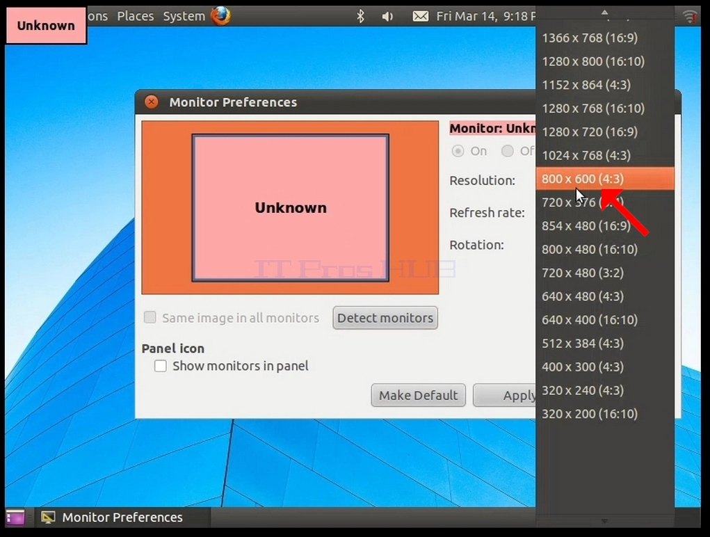
Task: Open the network wireless indicator icon
Action: pyautogui.click(x=690, y=16)
